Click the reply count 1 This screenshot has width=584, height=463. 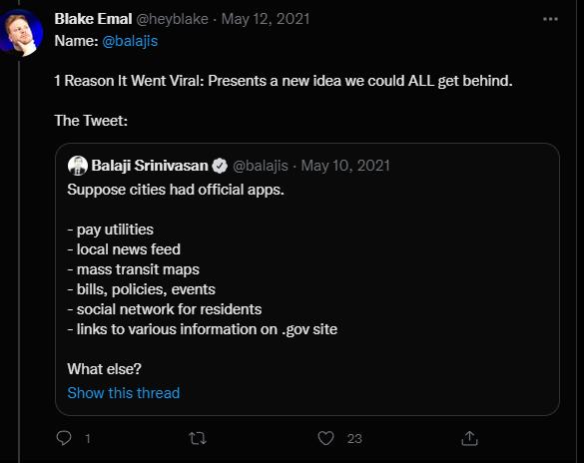pos(88,439)
